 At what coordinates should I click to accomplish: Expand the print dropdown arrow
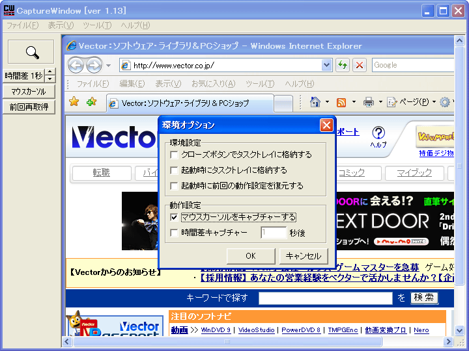click(x=380, y=102)
